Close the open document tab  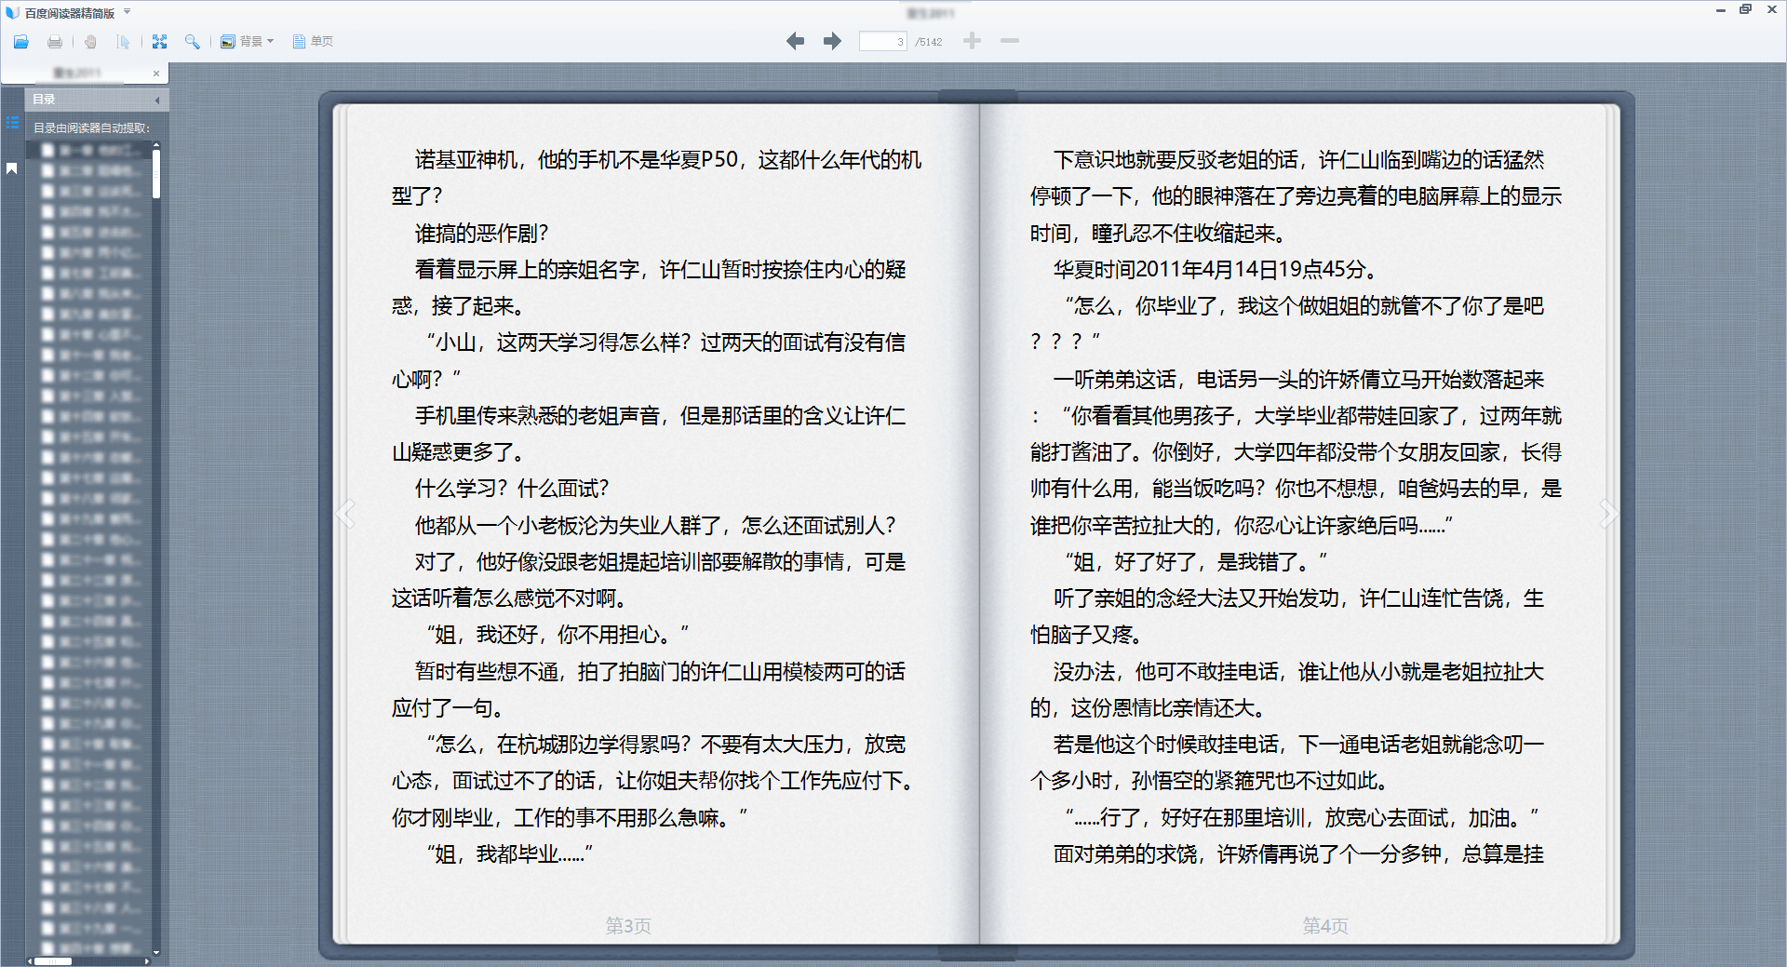156,73
